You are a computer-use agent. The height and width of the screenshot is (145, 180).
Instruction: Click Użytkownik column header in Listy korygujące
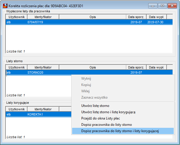click(17, 109)
